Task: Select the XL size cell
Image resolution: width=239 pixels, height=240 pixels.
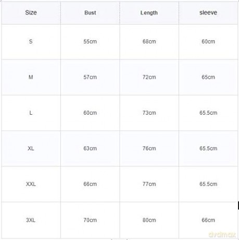Action: click(31, 148)
